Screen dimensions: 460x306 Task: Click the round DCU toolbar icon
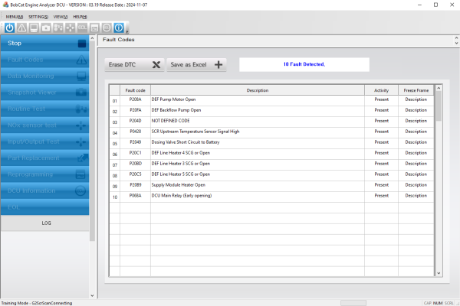point(107,28)
